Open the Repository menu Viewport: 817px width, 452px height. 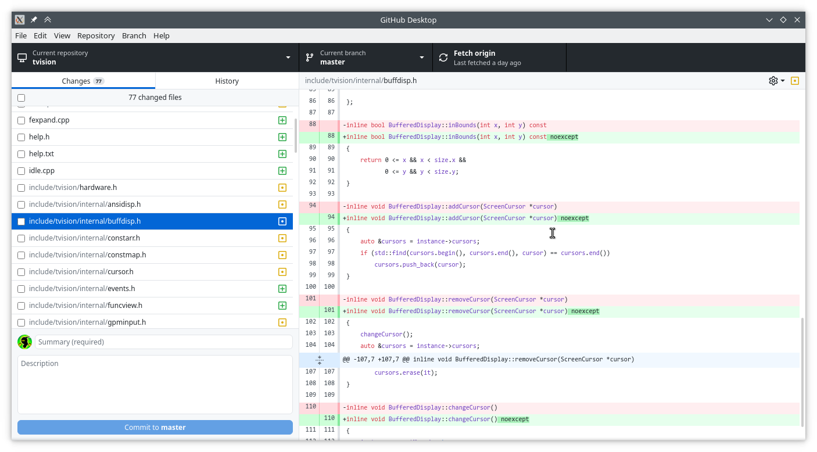pos(96,35)
